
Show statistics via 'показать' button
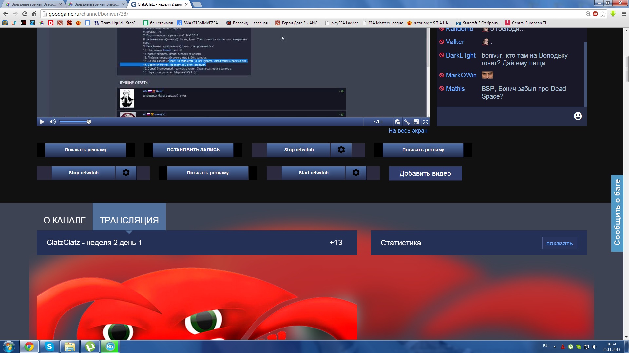[559, 243]
